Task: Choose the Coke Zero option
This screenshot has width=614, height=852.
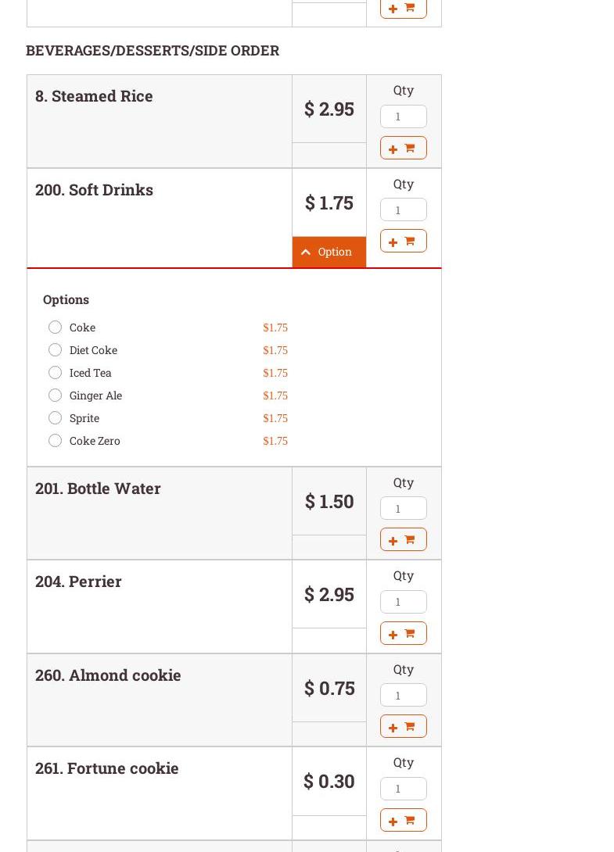Action: pyautogui.click(x=55, y=440)
